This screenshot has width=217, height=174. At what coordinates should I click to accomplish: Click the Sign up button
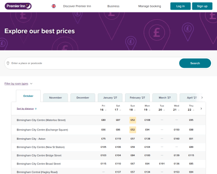pos(202,6)
